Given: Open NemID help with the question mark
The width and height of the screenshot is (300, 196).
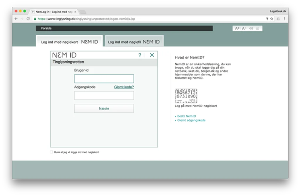Looking at the screenshot, I should point(140,55).
